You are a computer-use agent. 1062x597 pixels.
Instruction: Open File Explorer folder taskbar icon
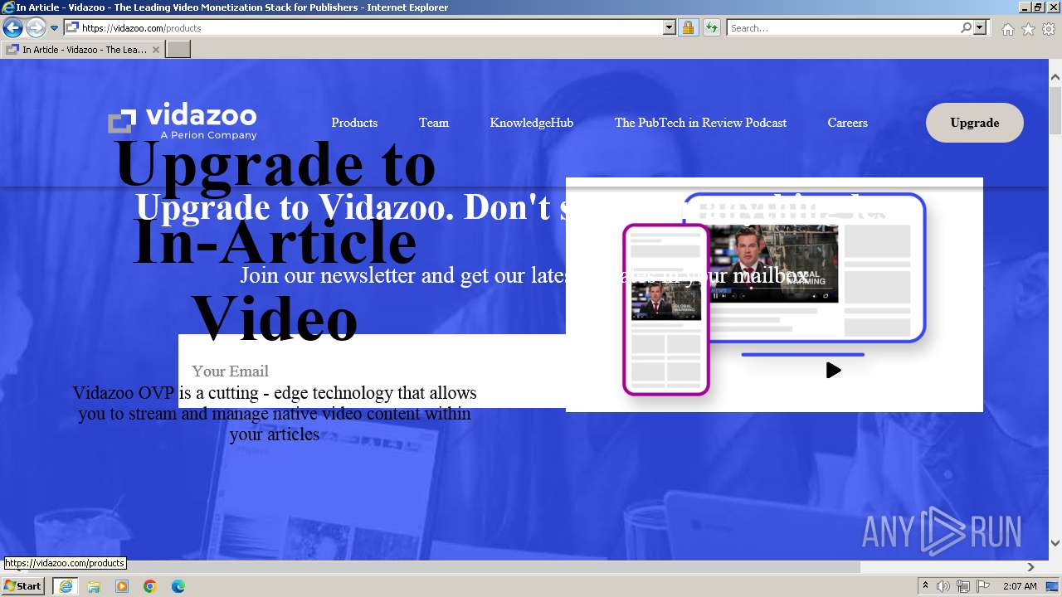click(94, 586)
